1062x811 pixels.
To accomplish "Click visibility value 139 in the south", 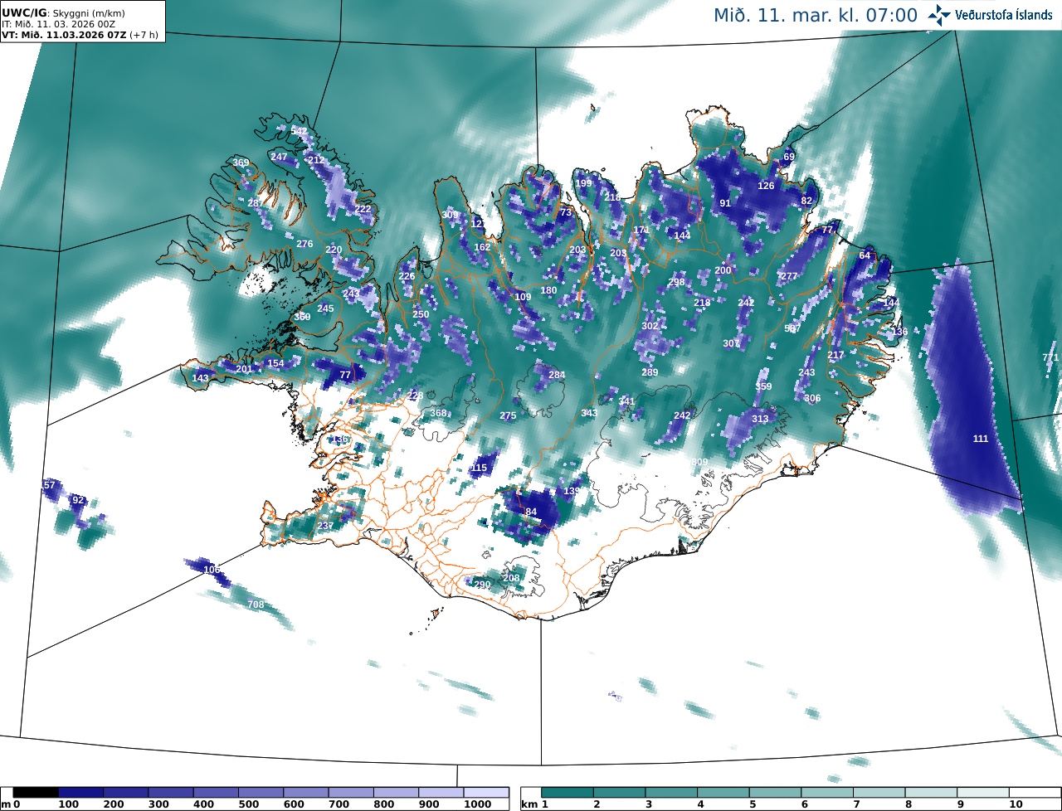I will pos(572,491).
